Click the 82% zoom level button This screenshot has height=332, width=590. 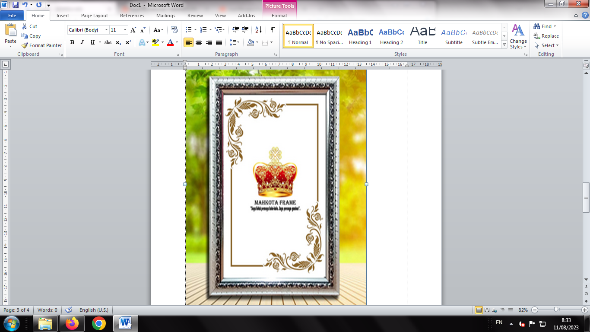click(523, 310)
